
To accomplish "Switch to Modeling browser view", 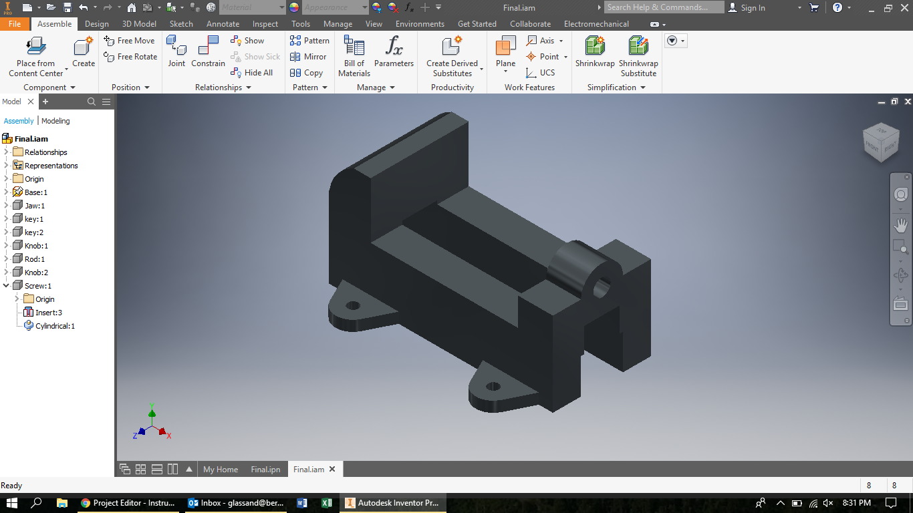I will (55, 121).
